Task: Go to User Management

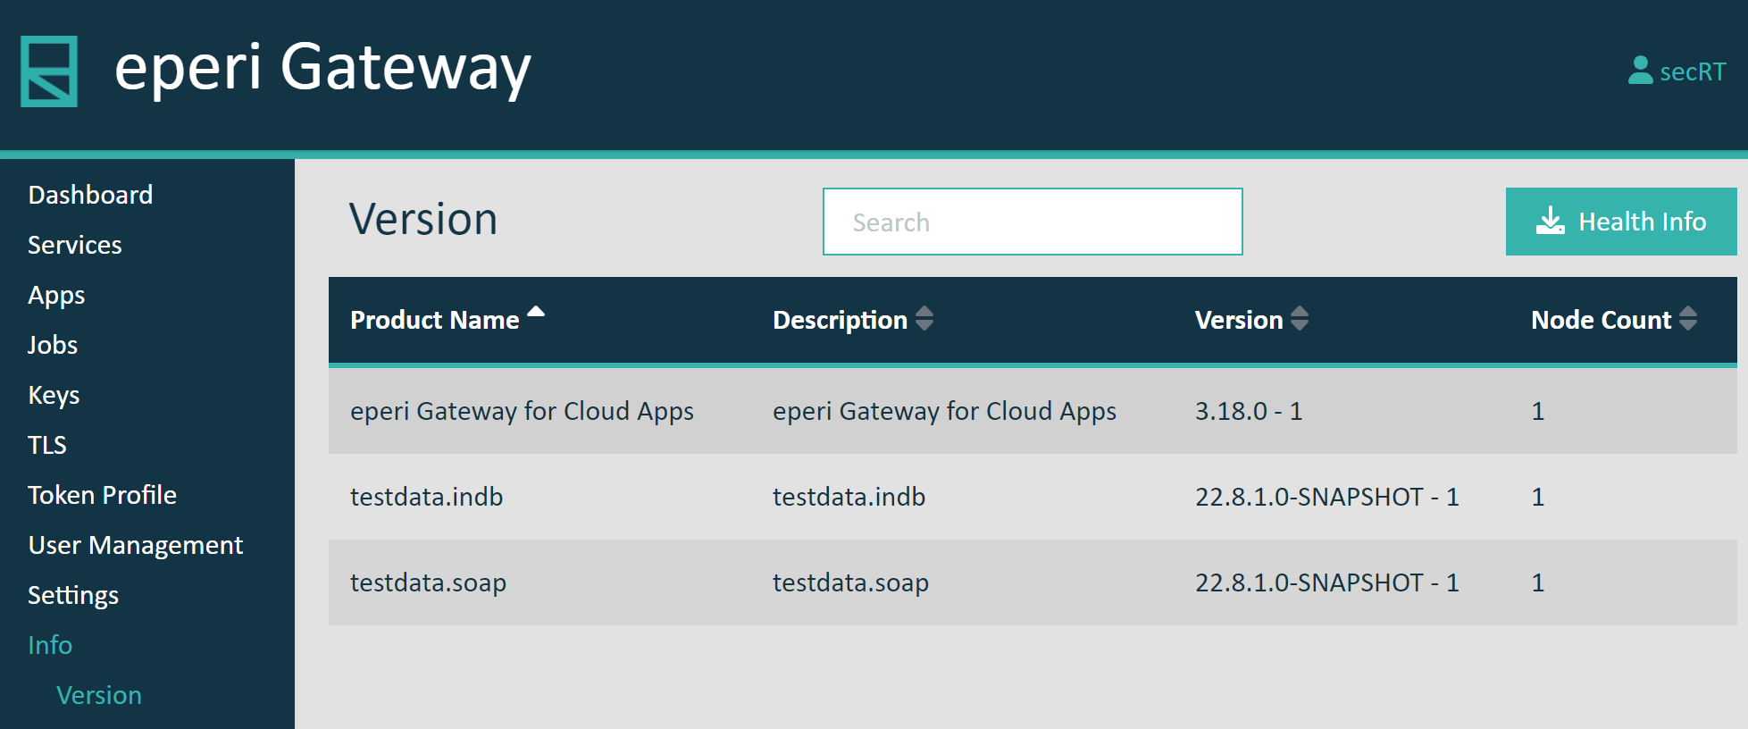Action: 135,545
